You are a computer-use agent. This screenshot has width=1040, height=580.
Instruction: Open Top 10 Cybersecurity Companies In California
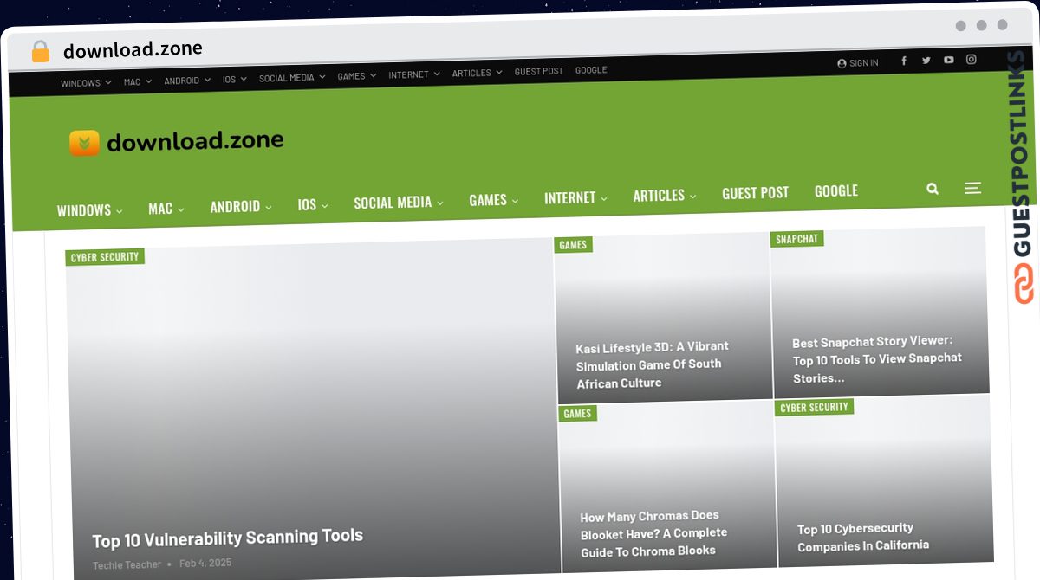[863, 538]
